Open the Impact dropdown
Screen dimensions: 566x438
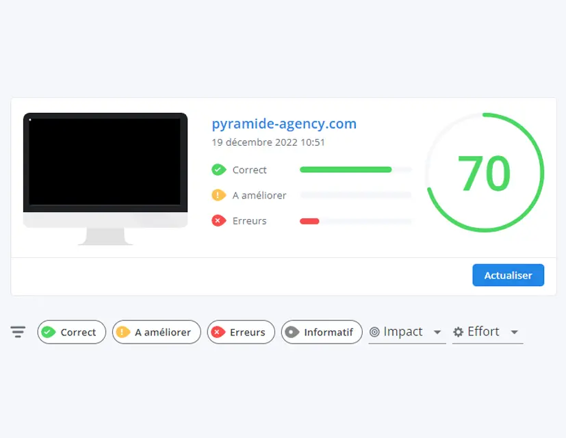(407, 332)
